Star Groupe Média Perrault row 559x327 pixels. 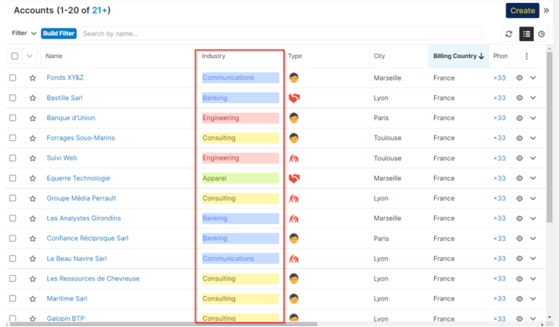coord(33,198)
